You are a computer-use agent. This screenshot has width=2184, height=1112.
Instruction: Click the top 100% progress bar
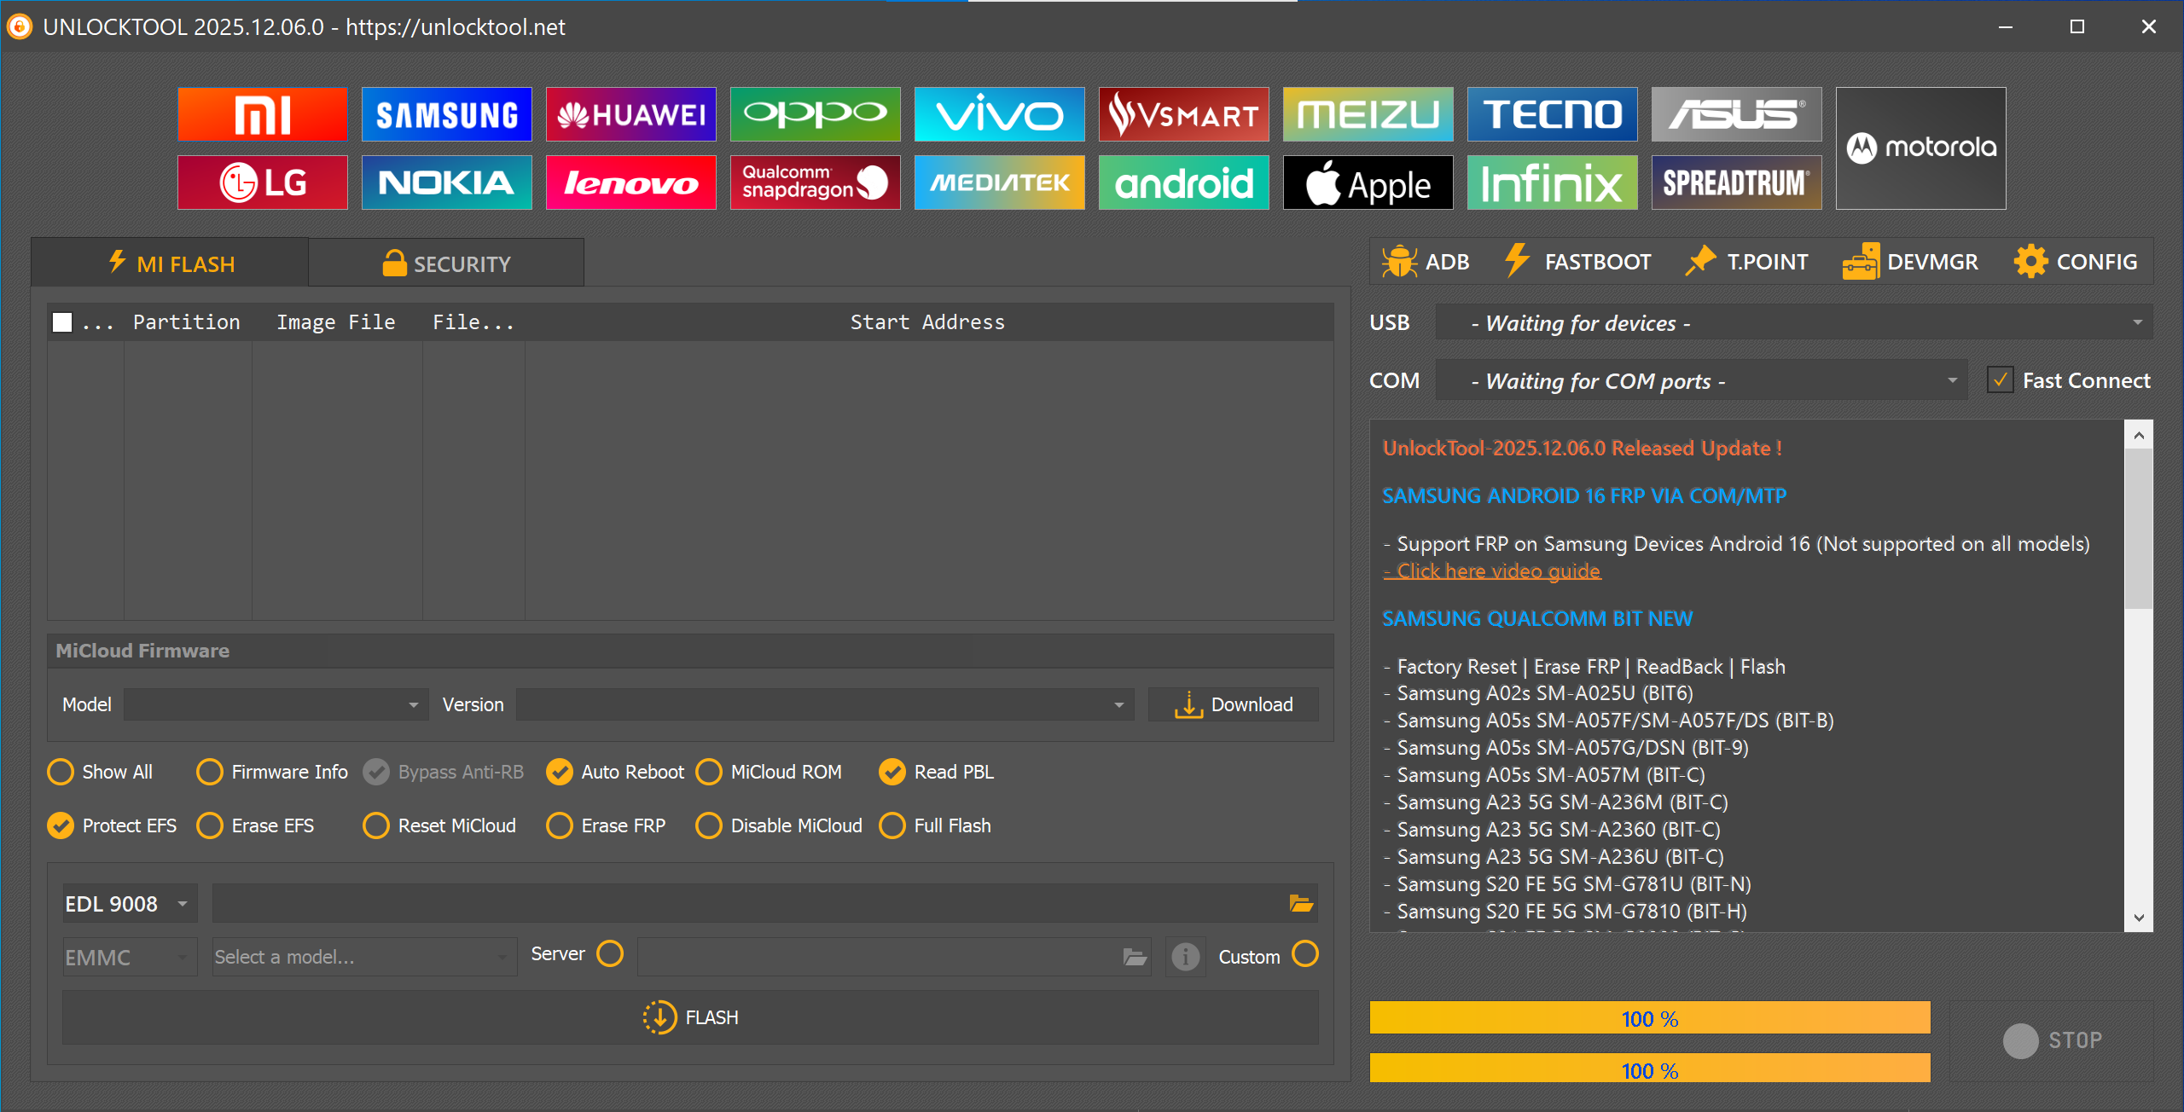tap(1649, 1018)
